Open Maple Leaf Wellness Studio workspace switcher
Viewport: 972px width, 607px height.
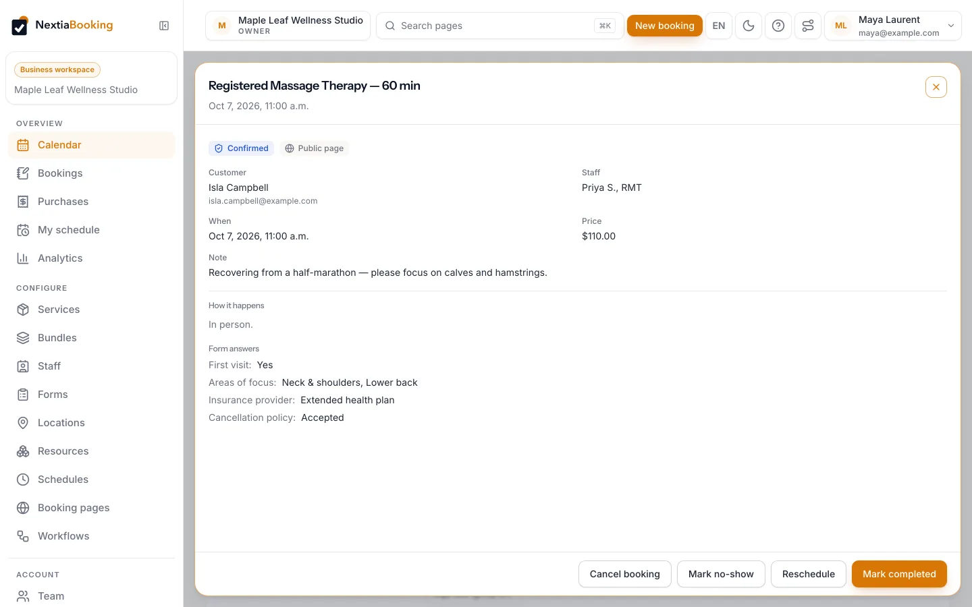click(288, 26)
